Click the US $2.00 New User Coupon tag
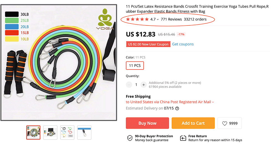This screenshot has height=149, width=277. pyautogui.click(x=148, y=44)
